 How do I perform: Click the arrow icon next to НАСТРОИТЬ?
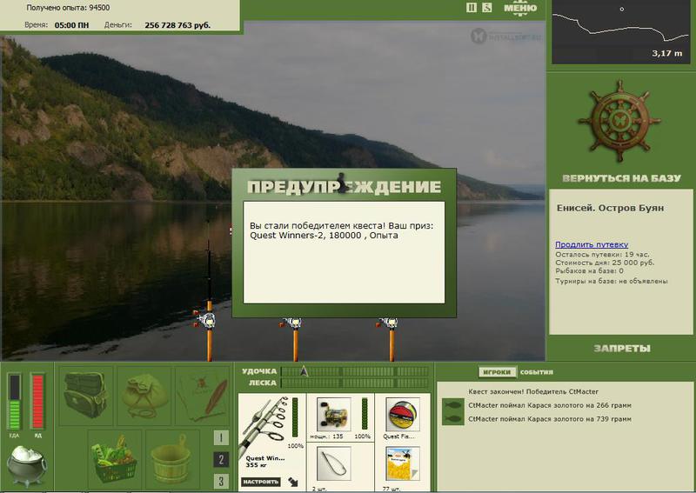tap(293, 482)
